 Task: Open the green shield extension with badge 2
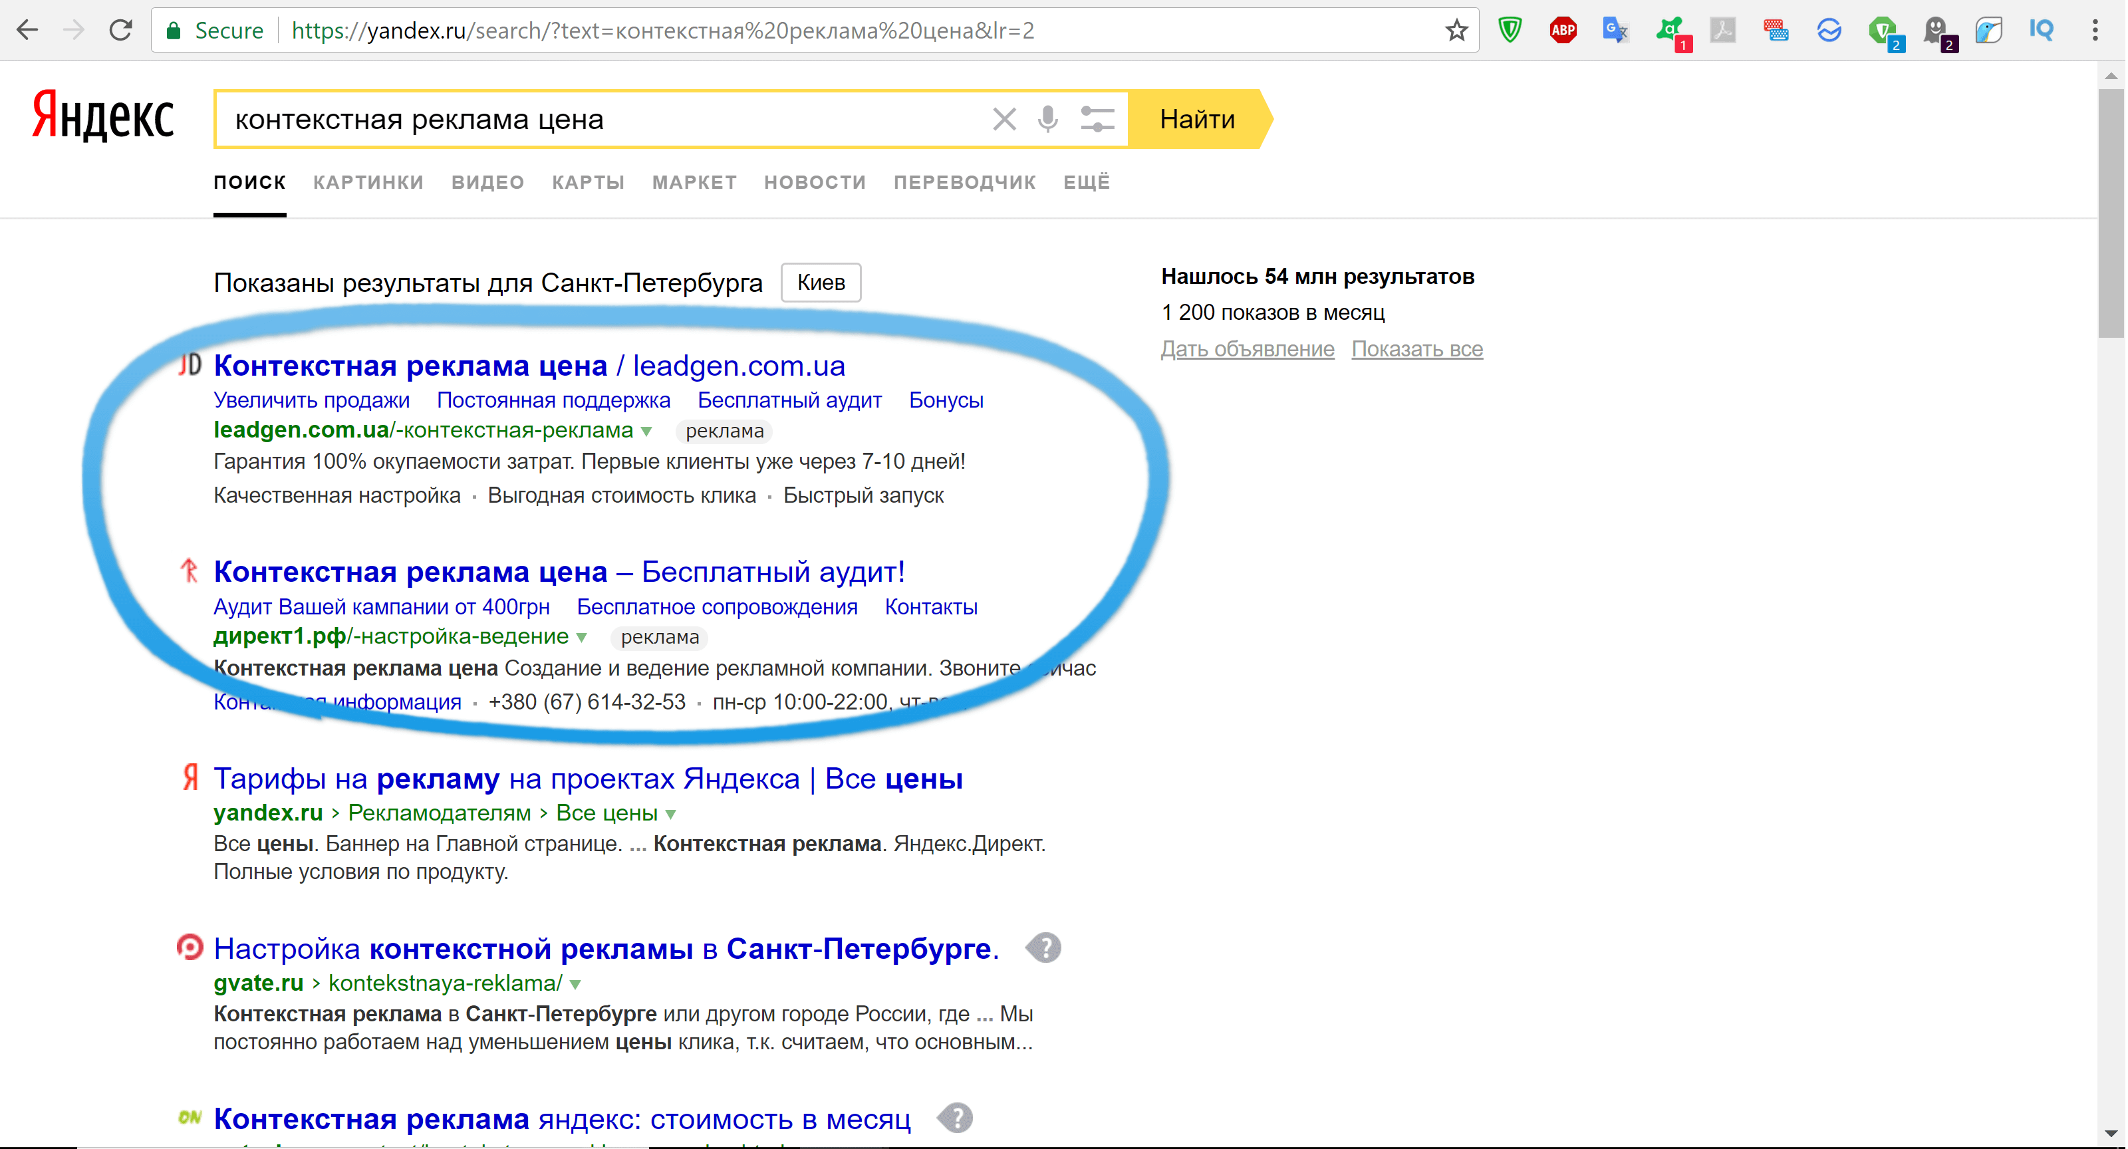click(x=1885, y=33)
